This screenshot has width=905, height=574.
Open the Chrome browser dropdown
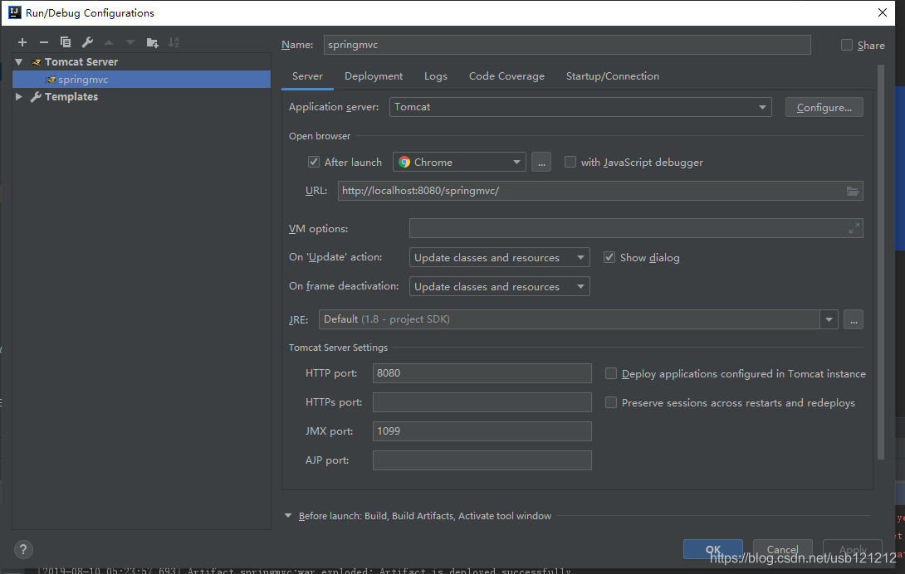pos(459,162)
